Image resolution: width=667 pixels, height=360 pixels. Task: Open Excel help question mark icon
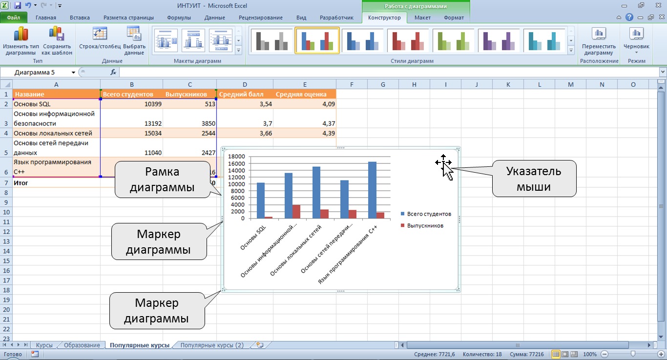pos(630,17)
